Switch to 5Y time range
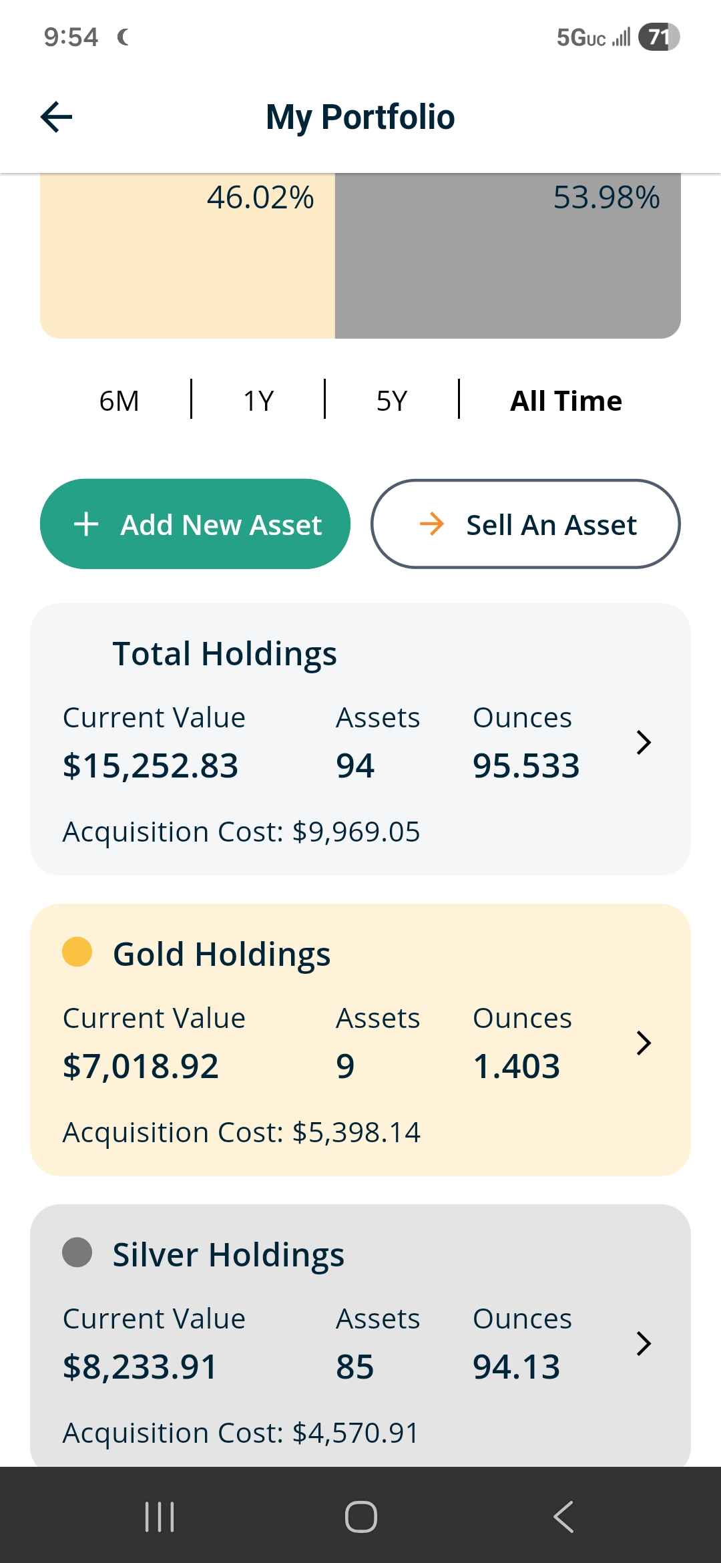721x1563 pixels. coord(392,401)
